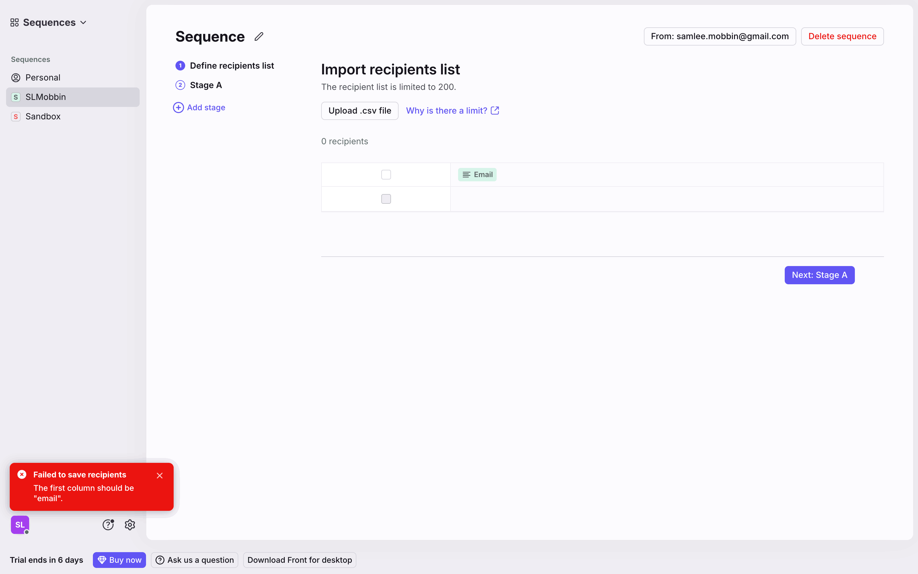Click the SL user avatar
The height and width of the screenshot is (574, 918).
click(20, 525)
